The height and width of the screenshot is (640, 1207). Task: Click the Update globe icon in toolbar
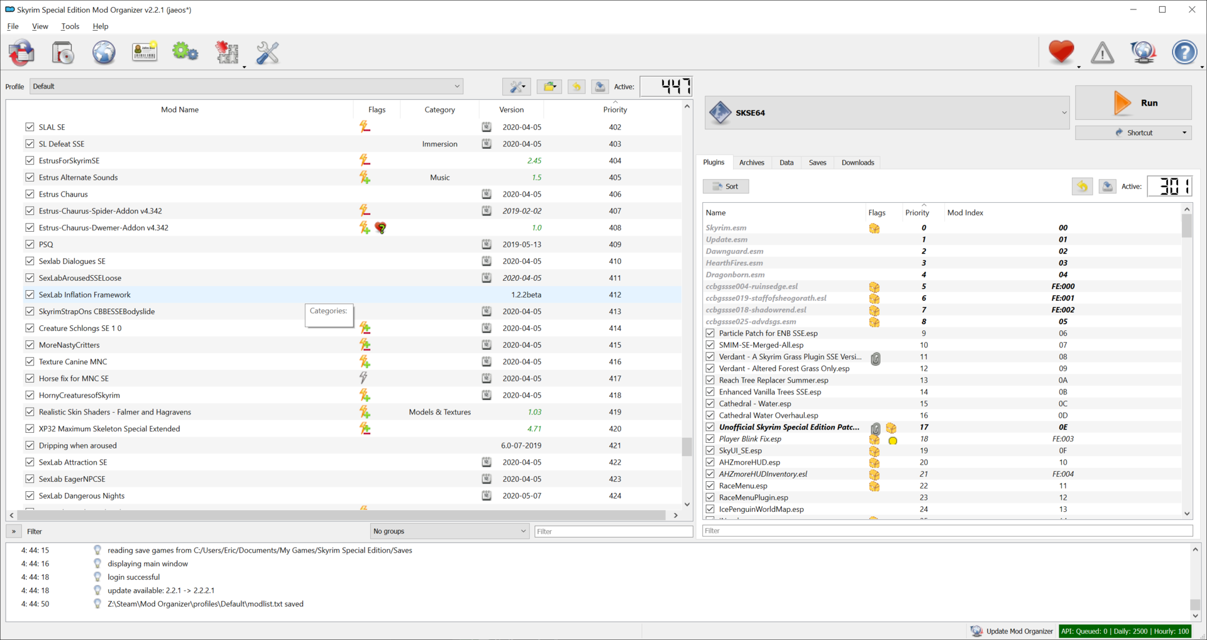(x=1144, y=53)
